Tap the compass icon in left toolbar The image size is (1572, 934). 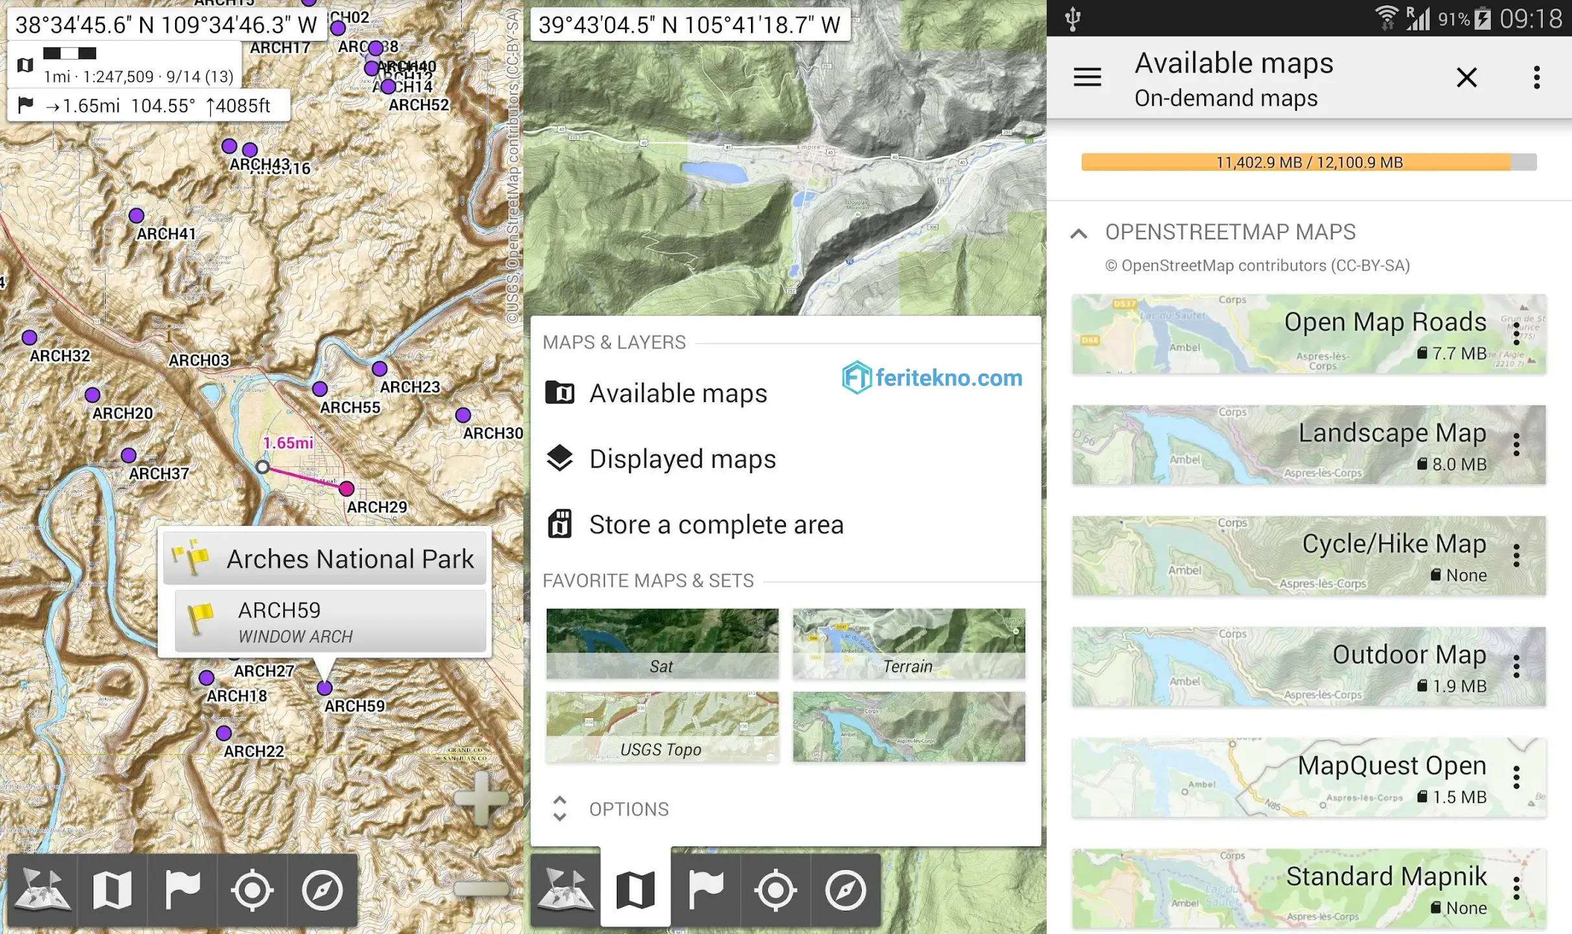[322, 890]
